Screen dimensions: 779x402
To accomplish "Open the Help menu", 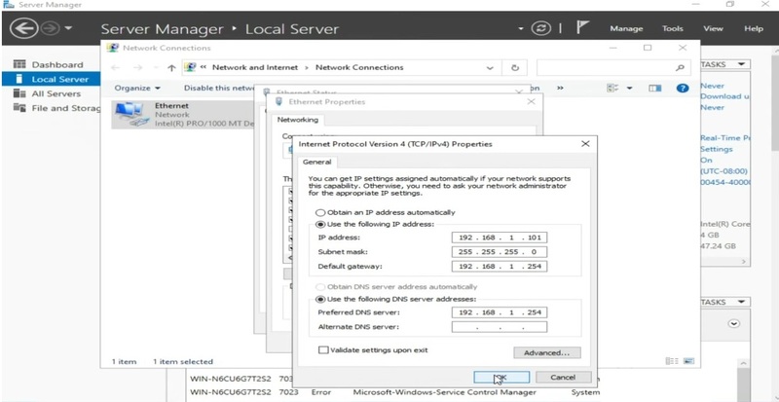I will (754, 29).
